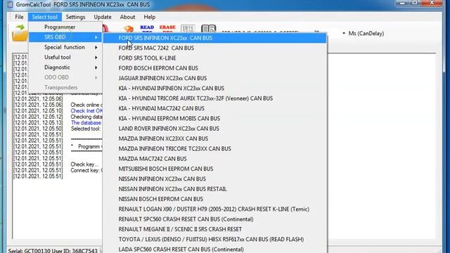Click the orange toolbar icon left of READ DTC
450x253 pixels.
[129, 29]
